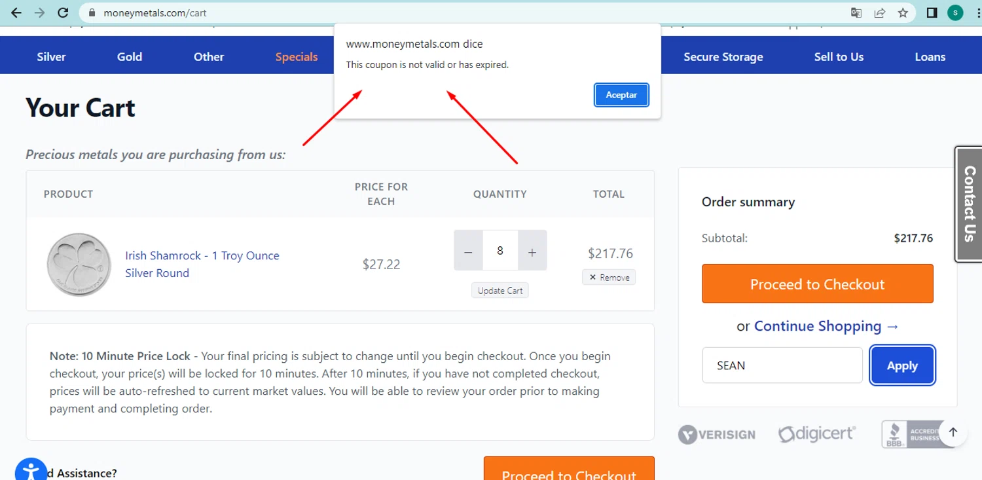
Task: Click the address bar lock icon
Action: [91, 12]
